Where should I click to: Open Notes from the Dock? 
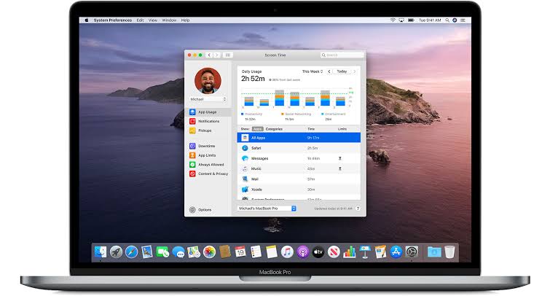(272, 252)
